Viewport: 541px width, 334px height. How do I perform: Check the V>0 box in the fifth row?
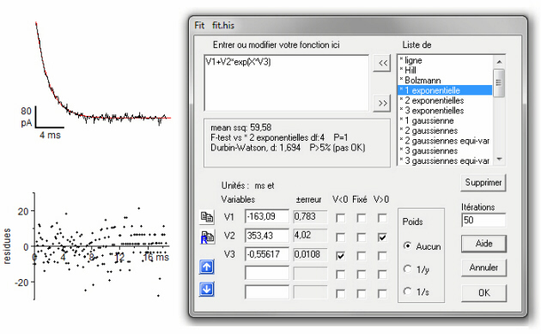(x=382, y=294)
